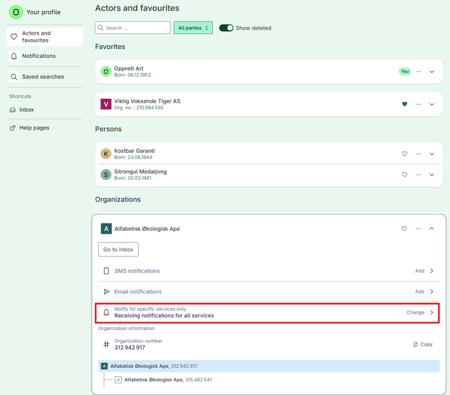The image size is (450, 395).
Task: Copy the organization number 312 942 917
Action: [422, 344]
